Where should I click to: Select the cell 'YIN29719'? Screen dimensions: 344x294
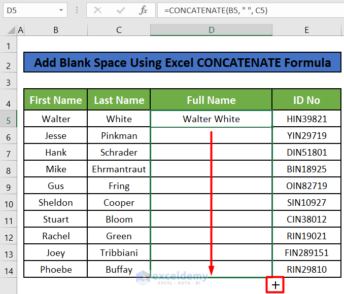[306, 135]
